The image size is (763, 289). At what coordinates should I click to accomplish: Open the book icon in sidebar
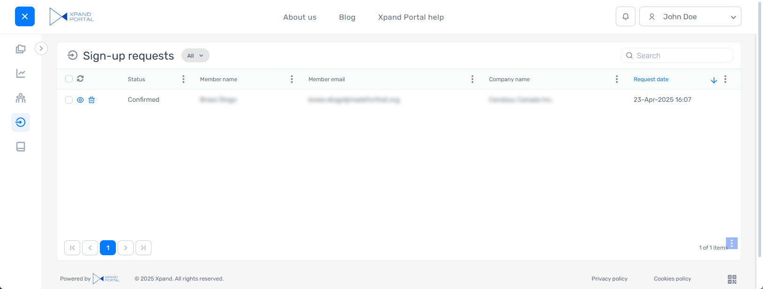pyautogui.click(x=21, y=147)
